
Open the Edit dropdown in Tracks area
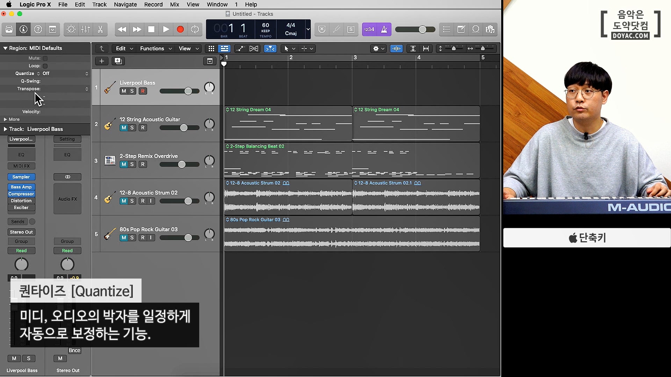(x=124, y=49)
